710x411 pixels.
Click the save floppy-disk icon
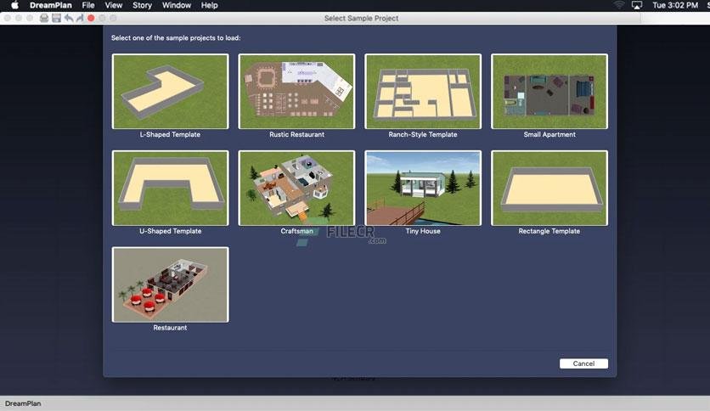[56, 18]
